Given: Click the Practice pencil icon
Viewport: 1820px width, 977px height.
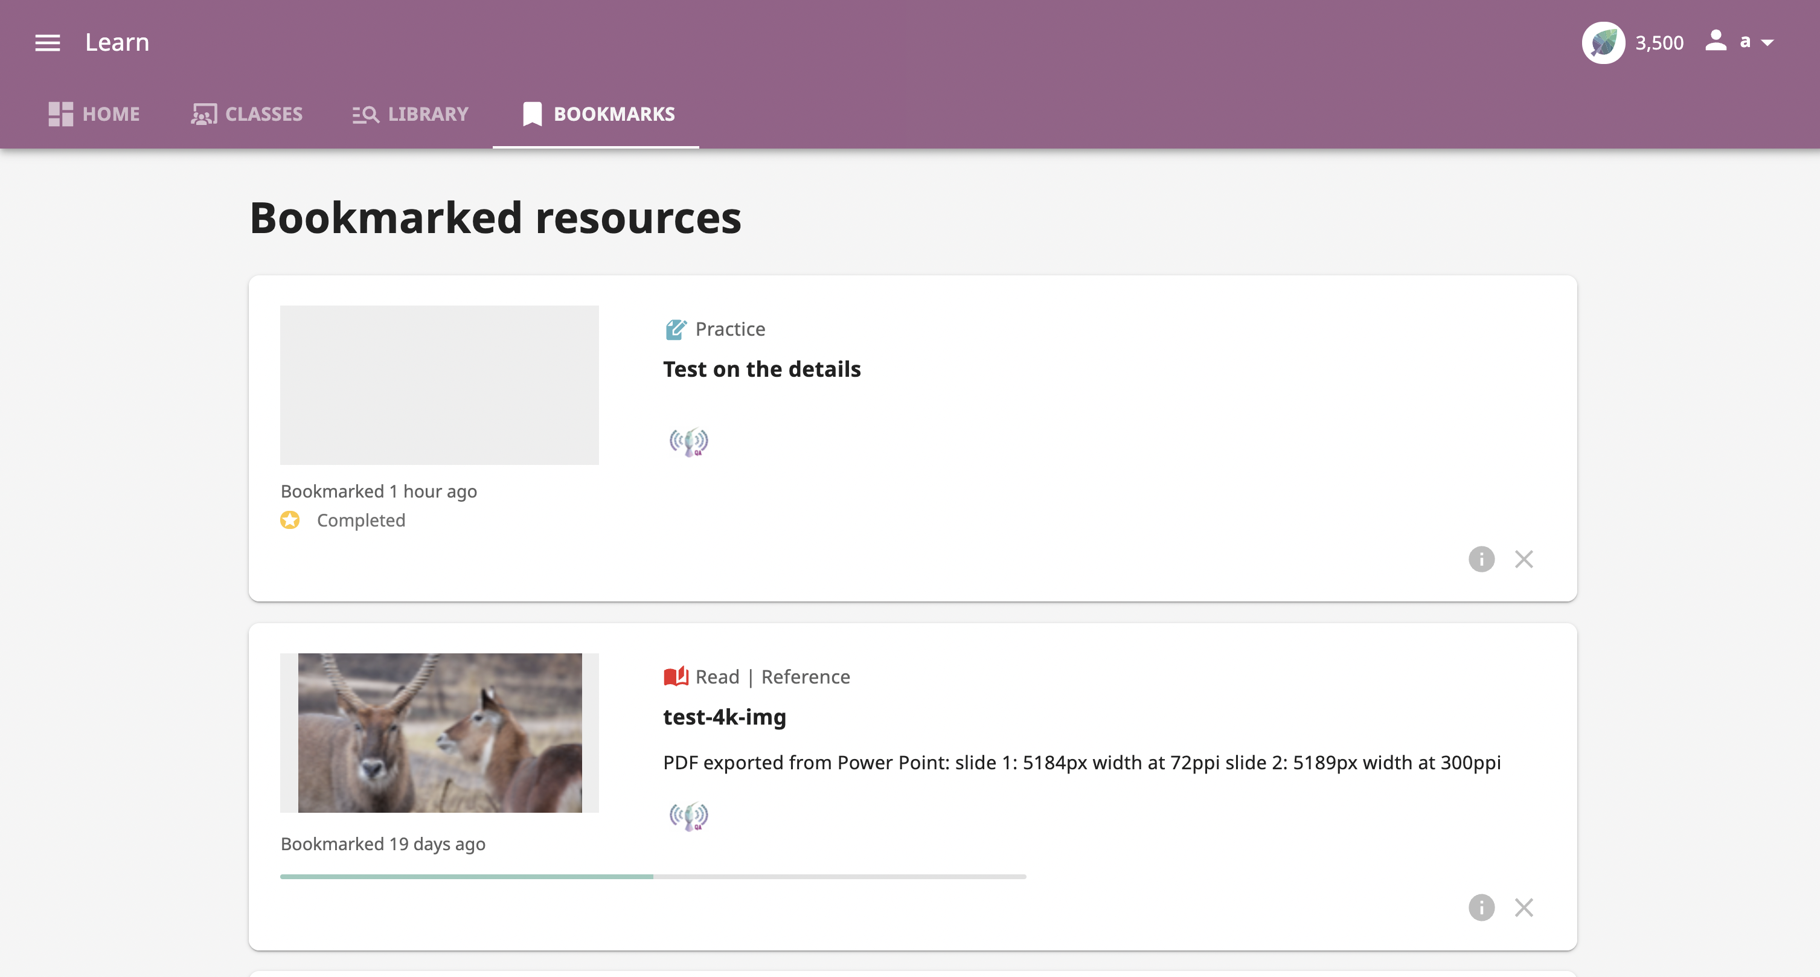Looking at the screenshot, I should (676, 329).
